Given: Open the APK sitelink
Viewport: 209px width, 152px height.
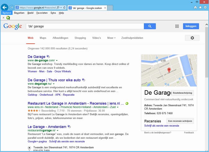Looking at the screenshot, I should click(x=58, y=95).
